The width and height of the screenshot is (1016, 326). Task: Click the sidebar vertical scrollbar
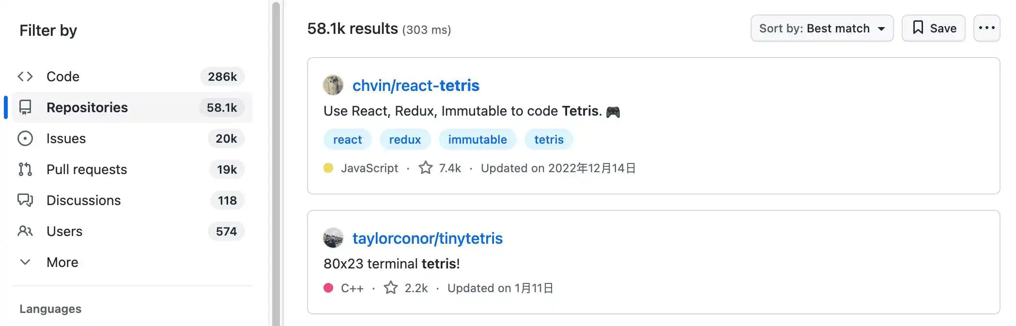point(276,163)
